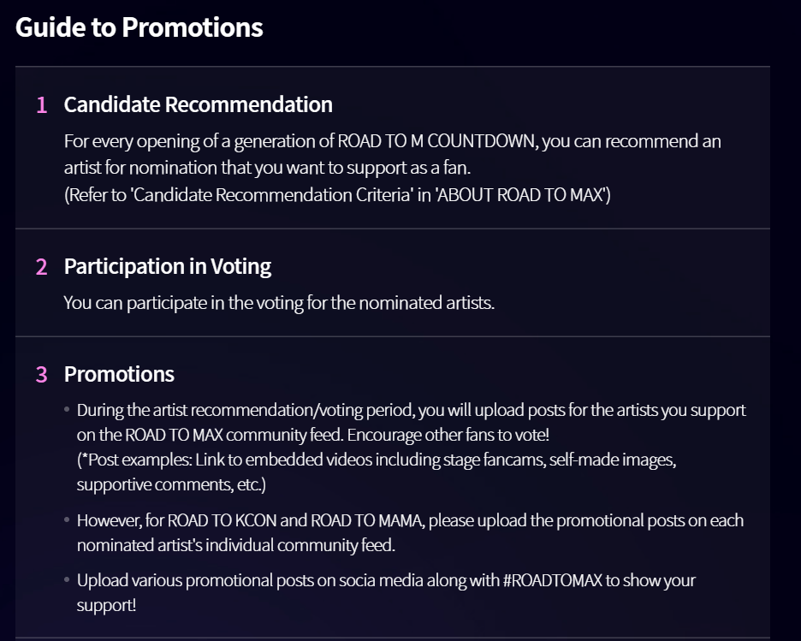This screenshot has height=641, width=801.
Task: Click the pink number 1 marker
Action: tap(42, 105)
